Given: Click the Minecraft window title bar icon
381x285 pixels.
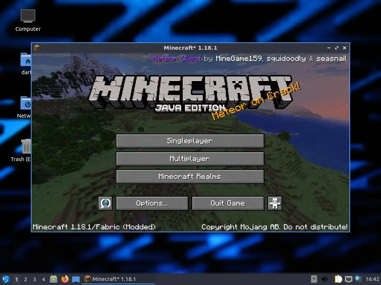Looking at the screenshot, I should [37, 48].
